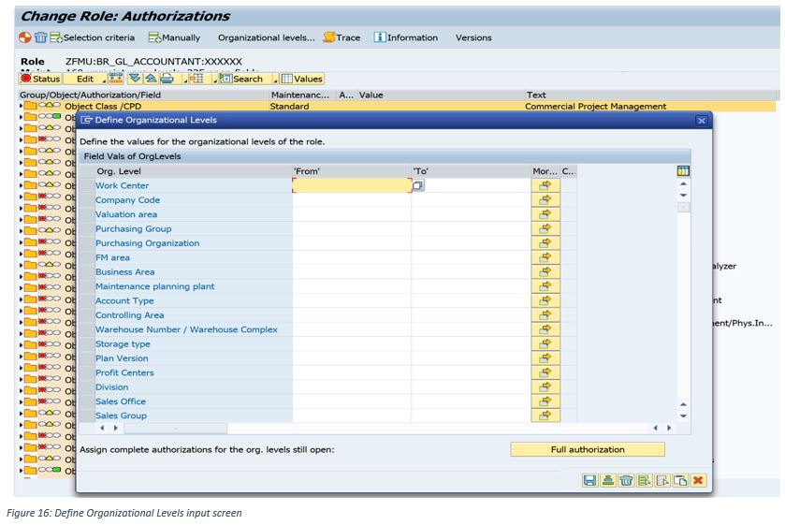Click multiple selection arrow for Storage type
This screenshot has width=785, height=525.
point(545,343)
